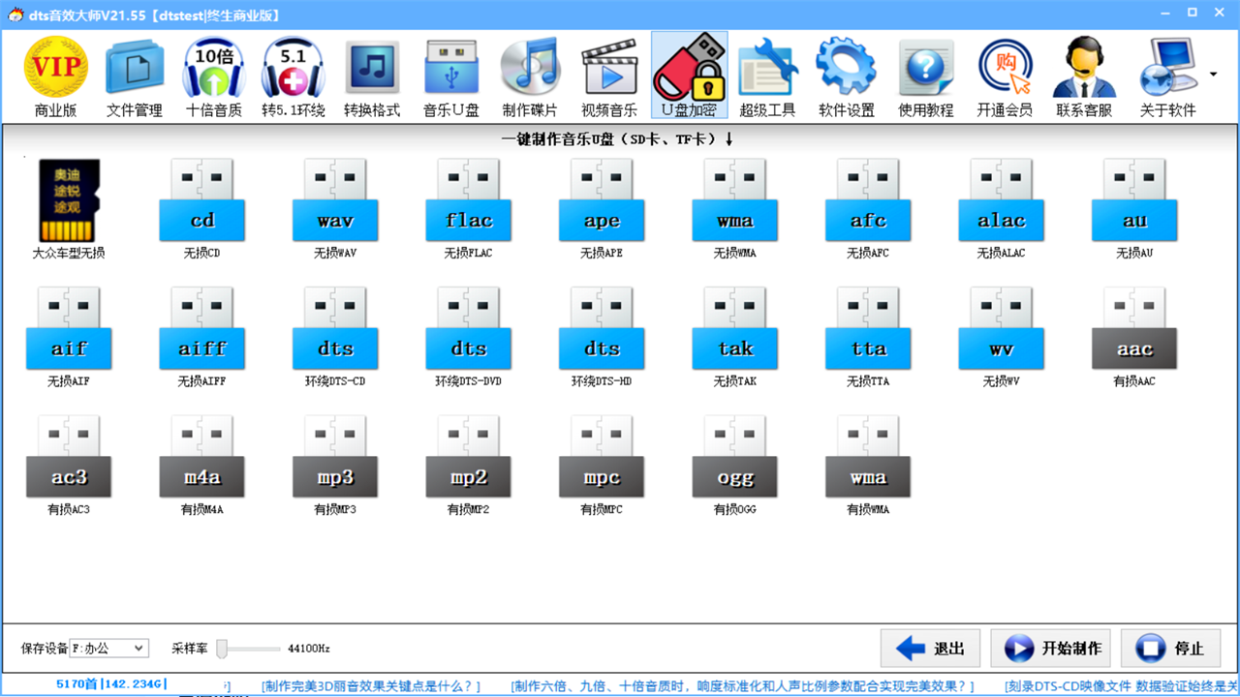Open 超级工具 super tools
Image resolution: width=1240 pixels, height=697 pixels.
pos(767,76)
